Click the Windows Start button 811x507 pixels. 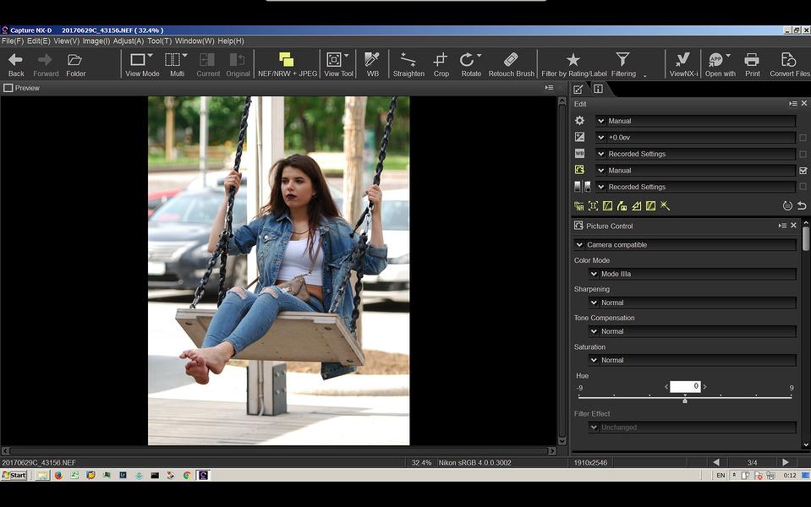14,475
